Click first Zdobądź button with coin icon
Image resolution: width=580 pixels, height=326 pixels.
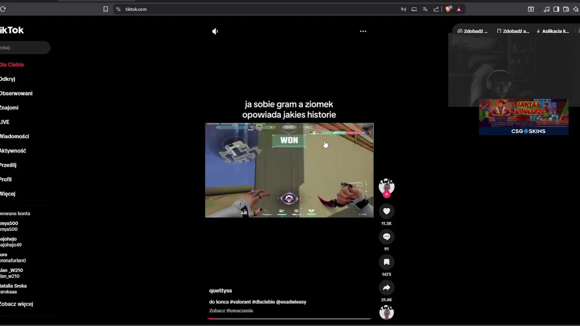point(473,31)
